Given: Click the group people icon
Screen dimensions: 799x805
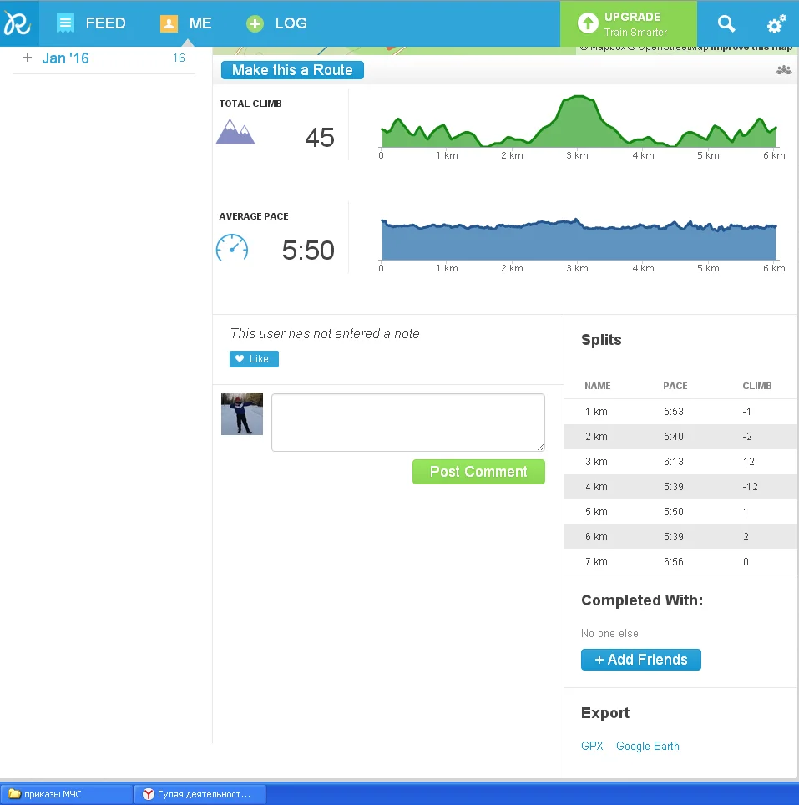Looking at the screenshot, I should click(x=783, y=70).
